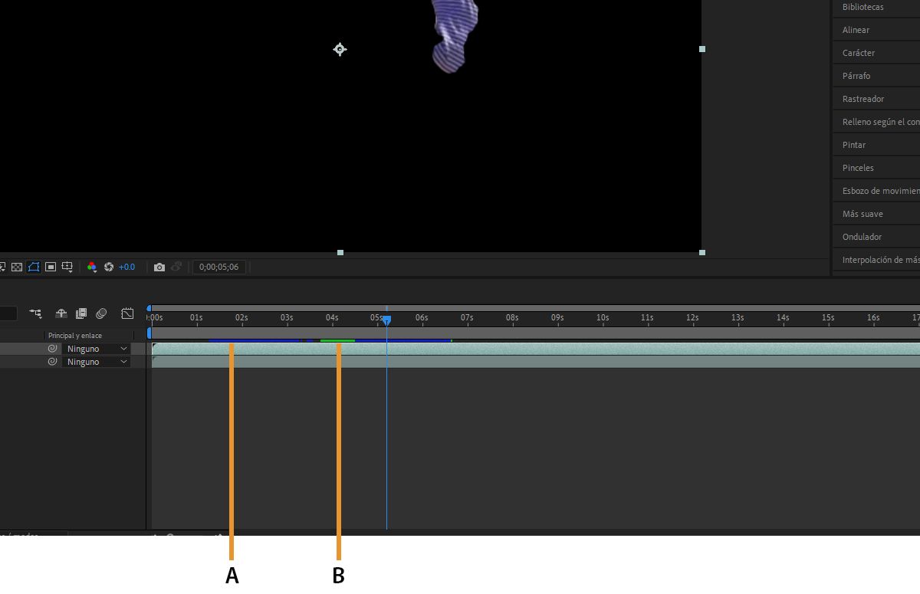920x594 pixels.
Task: Click the anchor point crosshair in the viewer
Action: click(340, 49)
